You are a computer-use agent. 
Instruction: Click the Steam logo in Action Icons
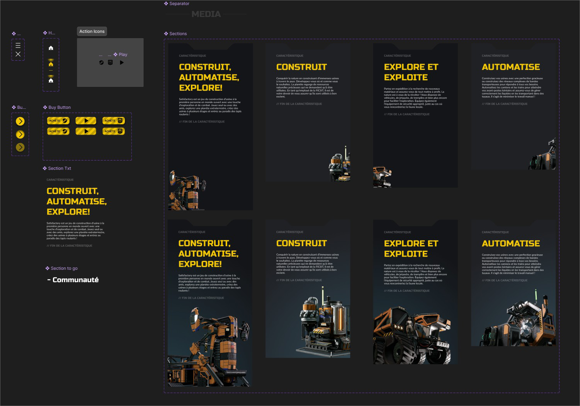101,63
